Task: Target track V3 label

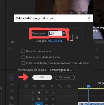Action: coord(39,93)
